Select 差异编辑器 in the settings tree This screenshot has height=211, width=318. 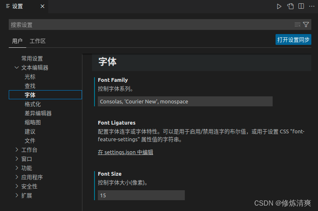point(38,113)
